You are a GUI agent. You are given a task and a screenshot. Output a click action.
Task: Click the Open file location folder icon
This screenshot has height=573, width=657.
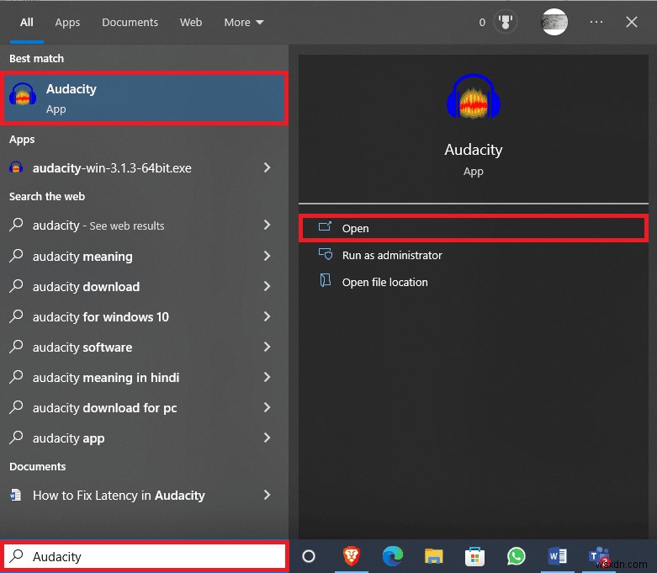[326, 280]
